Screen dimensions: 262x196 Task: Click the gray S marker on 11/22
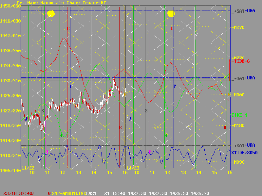43,111
